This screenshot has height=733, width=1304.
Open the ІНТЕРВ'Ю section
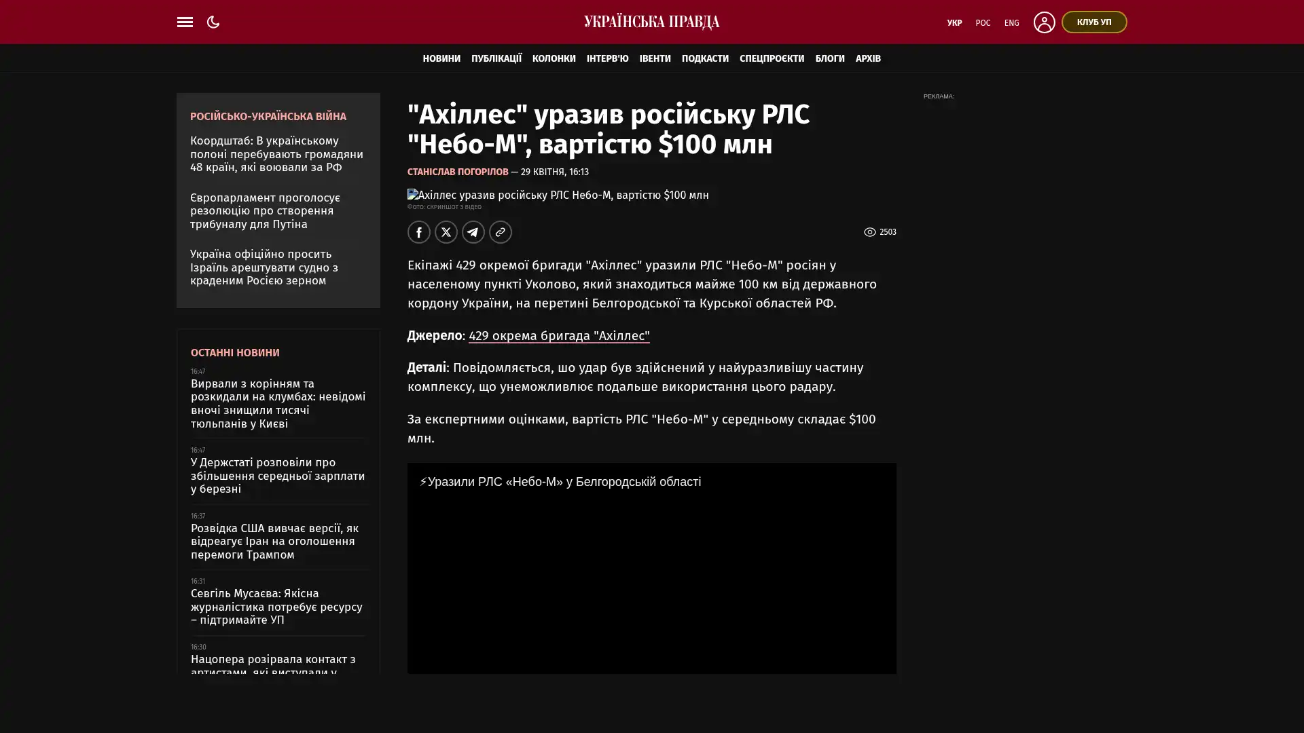[607, 58]
